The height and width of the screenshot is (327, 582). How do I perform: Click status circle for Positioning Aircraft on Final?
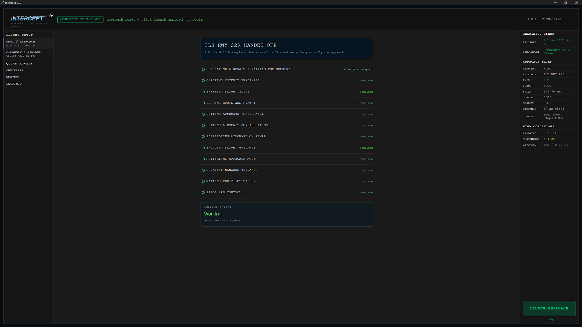pyautogui.click(x=203, y=137)
